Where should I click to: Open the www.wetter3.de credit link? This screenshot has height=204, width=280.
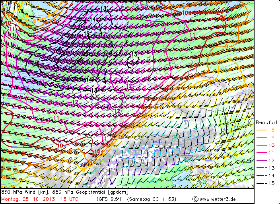pyautogui.click(x=218, y=199)
